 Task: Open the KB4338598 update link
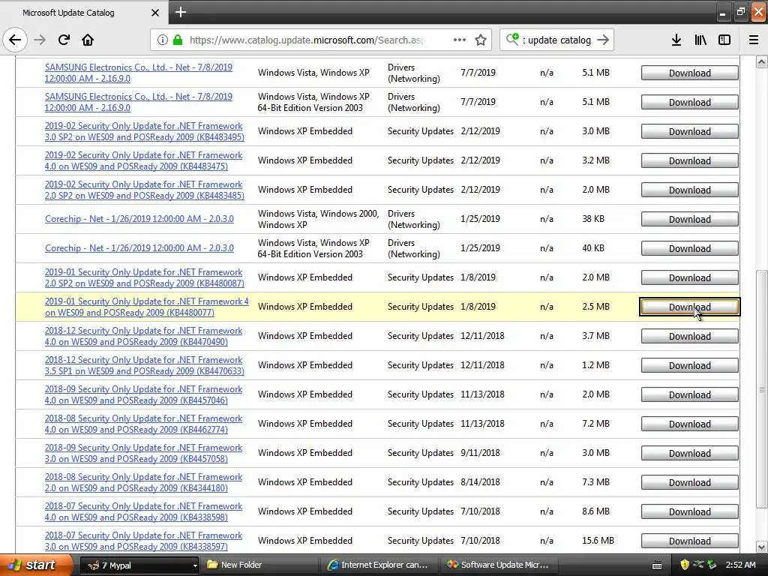pos(143,511)
